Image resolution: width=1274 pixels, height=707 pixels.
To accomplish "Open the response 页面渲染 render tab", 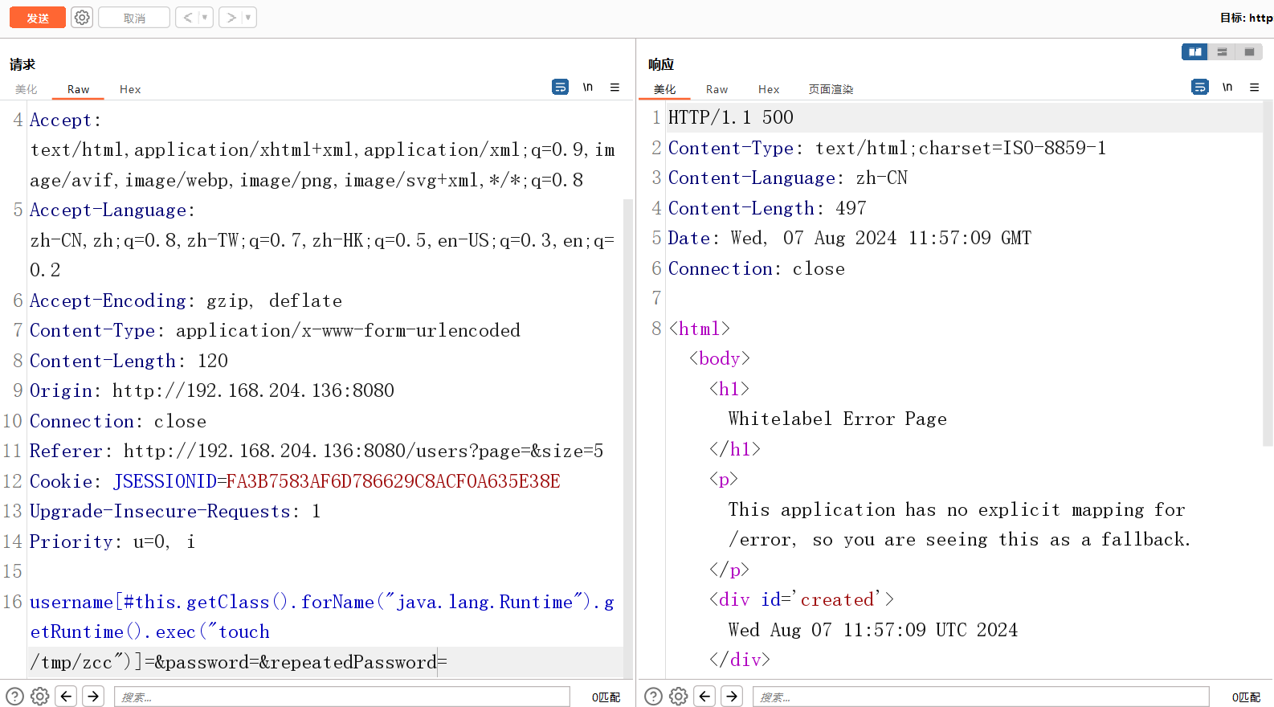I will (831, 89).
